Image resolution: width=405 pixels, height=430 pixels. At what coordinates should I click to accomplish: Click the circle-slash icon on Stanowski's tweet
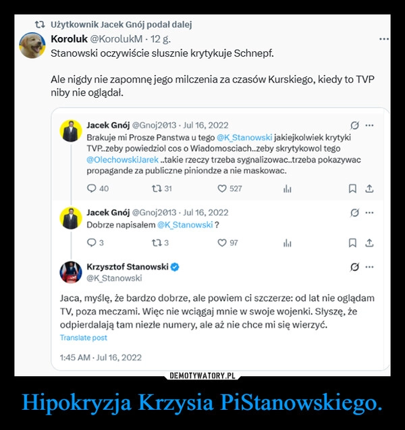[x=354, y=267]
